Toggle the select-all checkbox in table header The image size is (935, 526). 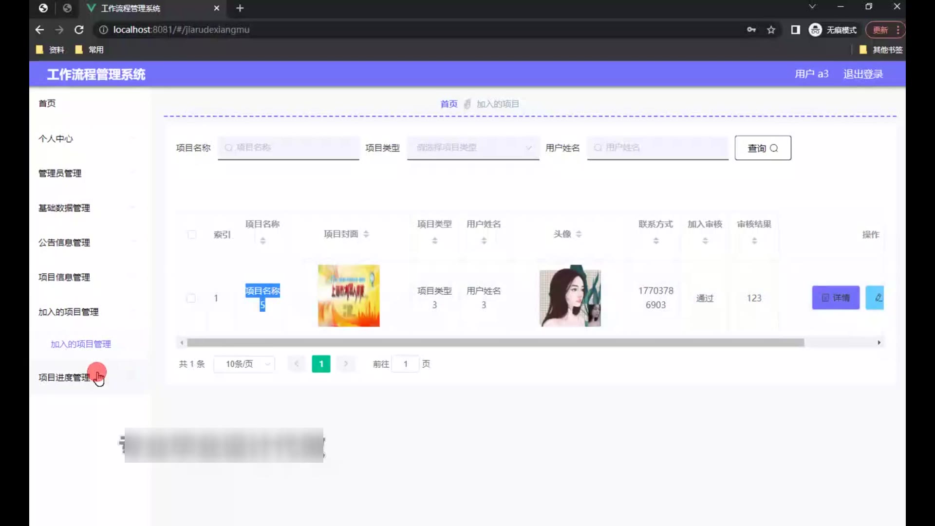[x=192, y=235]
